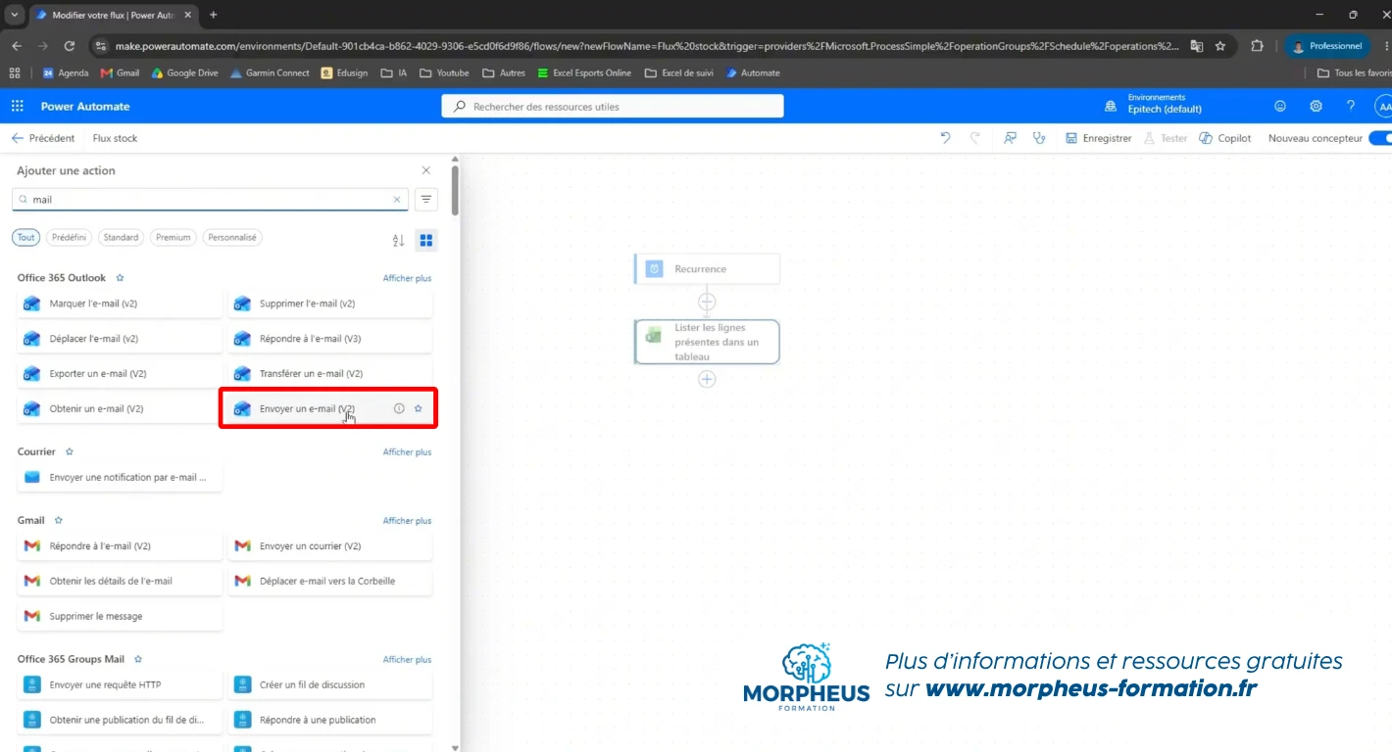Screen dimensions: 1392x752
Task: Favorite the Gmail connector star
Action: pyautogui.click(x=59, y=520)
